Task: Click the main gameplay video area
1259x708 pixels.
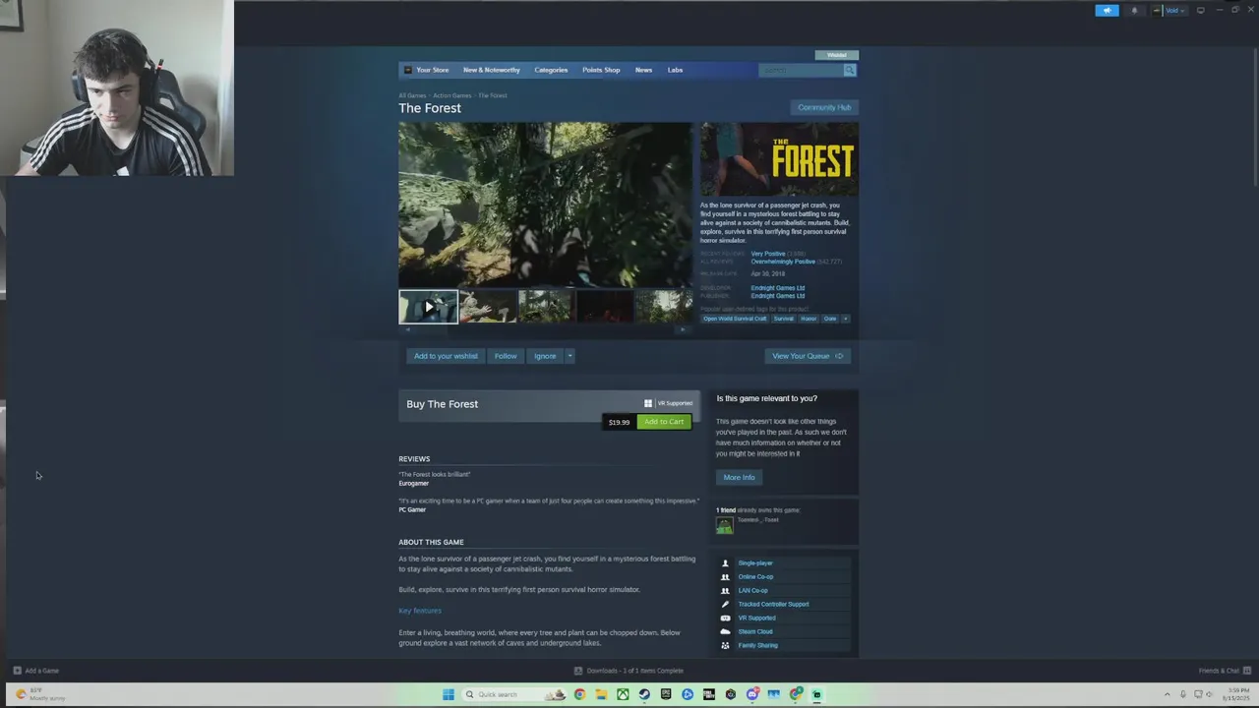Action: (545, 205)
